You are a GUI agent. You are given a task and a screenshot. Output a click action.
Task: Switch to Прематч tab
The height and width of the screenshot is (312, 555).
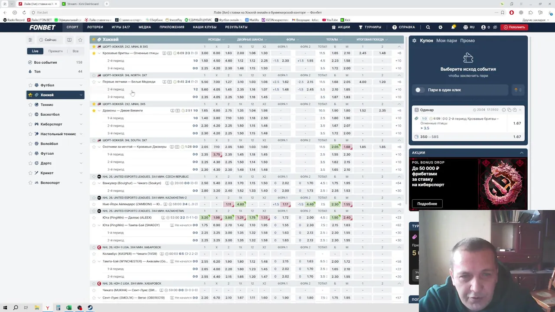point(55,51)
